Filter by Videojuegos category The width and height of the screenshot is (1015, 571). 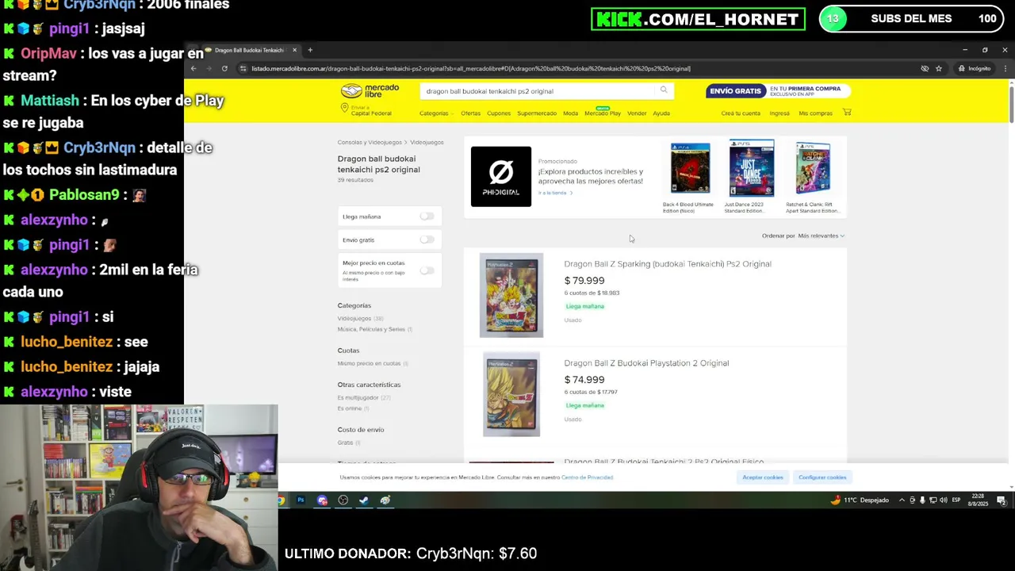(x=354, y=318)
